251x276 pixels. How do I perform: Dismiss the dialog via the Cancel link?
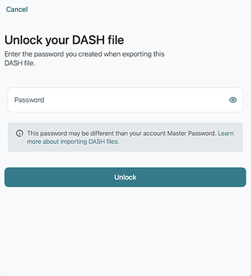point(17,9)
